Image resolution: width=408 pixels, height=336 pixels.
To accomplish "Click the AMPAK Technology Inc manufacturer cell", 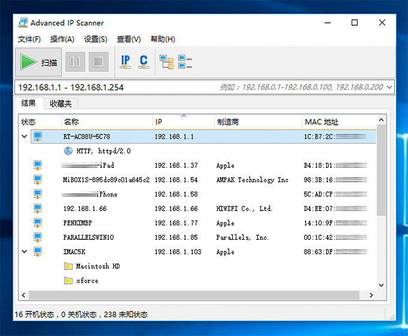I will [x=253, y=180].
